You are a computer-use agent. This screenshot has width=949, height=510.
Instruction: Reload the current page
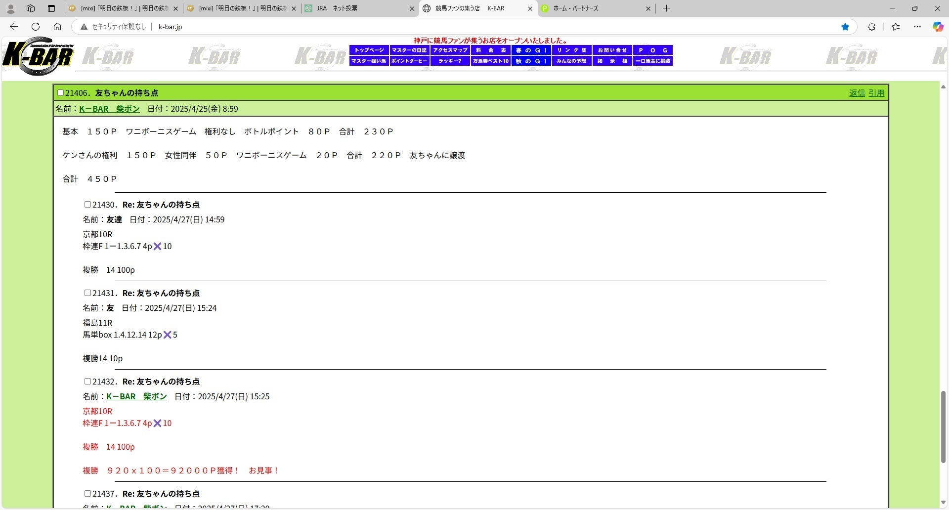[x=36, y=27]
